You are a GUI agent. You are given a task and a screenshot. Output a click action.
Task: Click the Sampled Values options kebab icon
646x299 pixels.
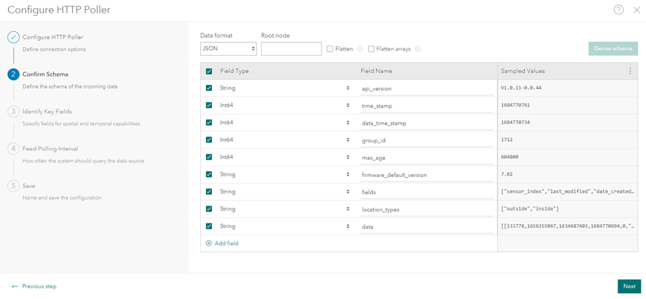coord(630,71)
